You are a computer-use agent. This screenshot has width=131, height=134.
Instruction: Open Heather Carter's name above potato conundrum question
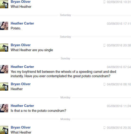22,106
